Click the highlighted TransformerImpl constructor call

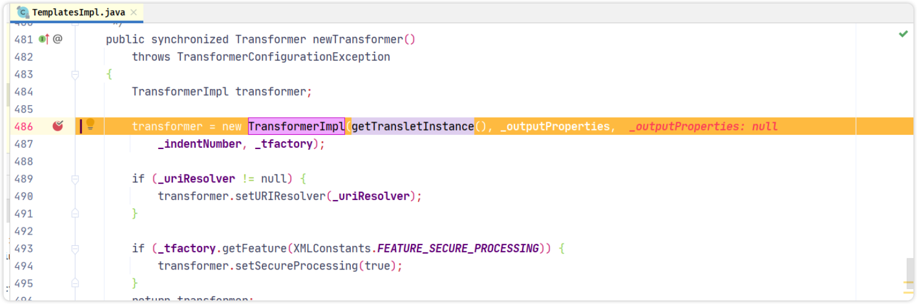tap(296, 126)
